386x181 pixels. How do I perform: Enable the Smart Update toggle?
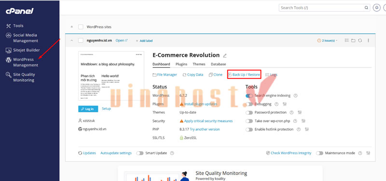point(140,153)
